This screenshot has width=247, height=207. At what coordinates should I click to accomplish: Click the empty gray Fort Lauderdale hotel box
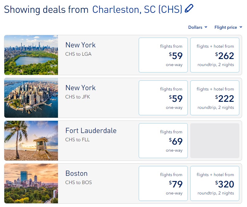(215, 141)
